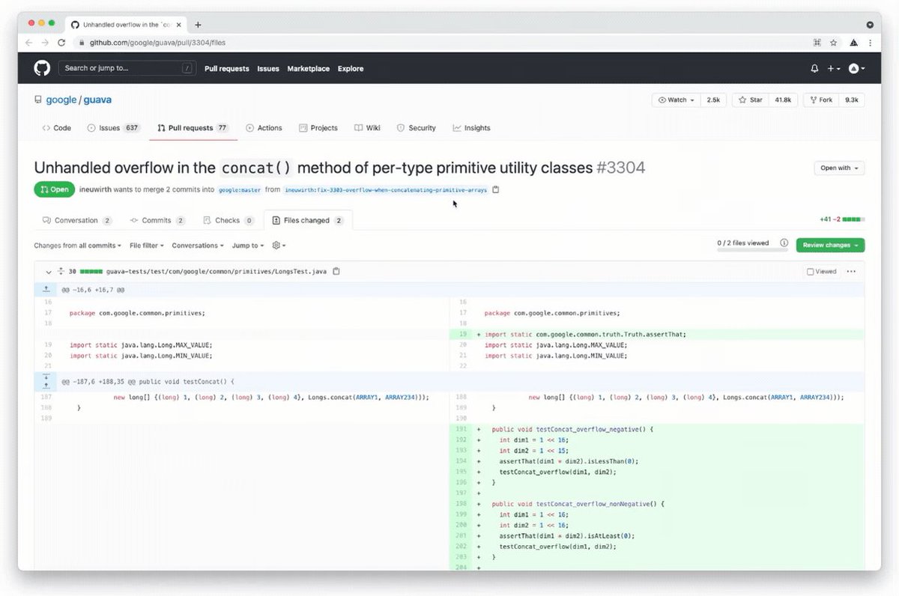Open a new browser tab
Viewport: 899px width, 596px height.
click(198, 25)
